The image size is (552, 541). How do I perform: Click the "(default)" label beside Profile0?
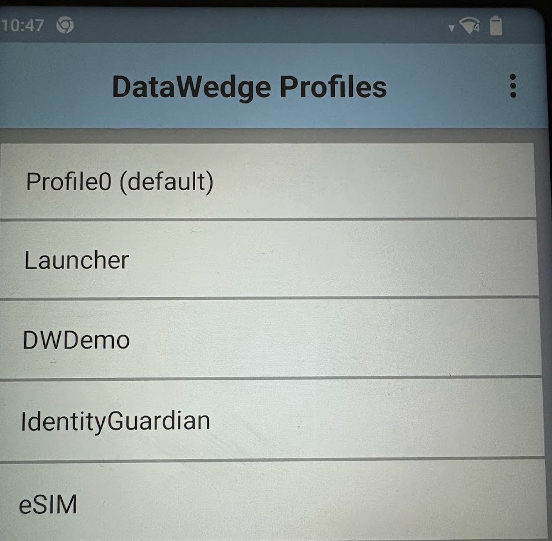[x=166, y=182]
